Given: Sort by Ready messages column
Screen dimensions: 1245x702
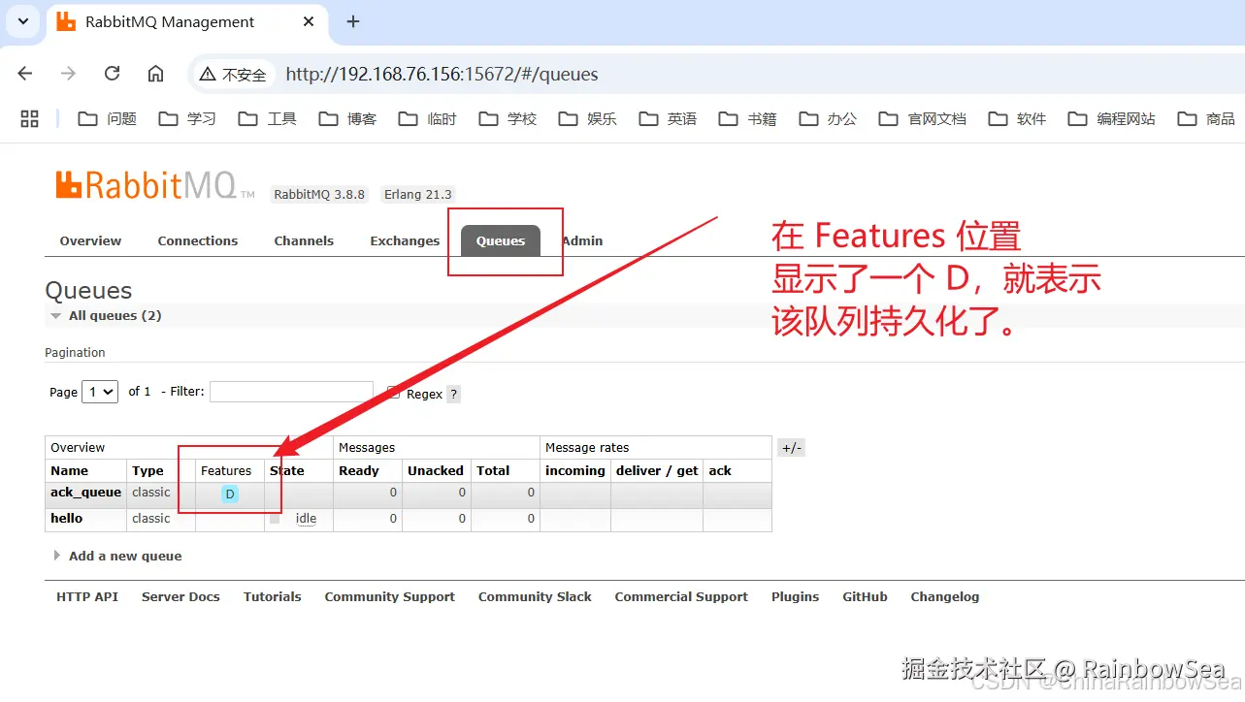Looking at the screenshot, I should (359, 470).
